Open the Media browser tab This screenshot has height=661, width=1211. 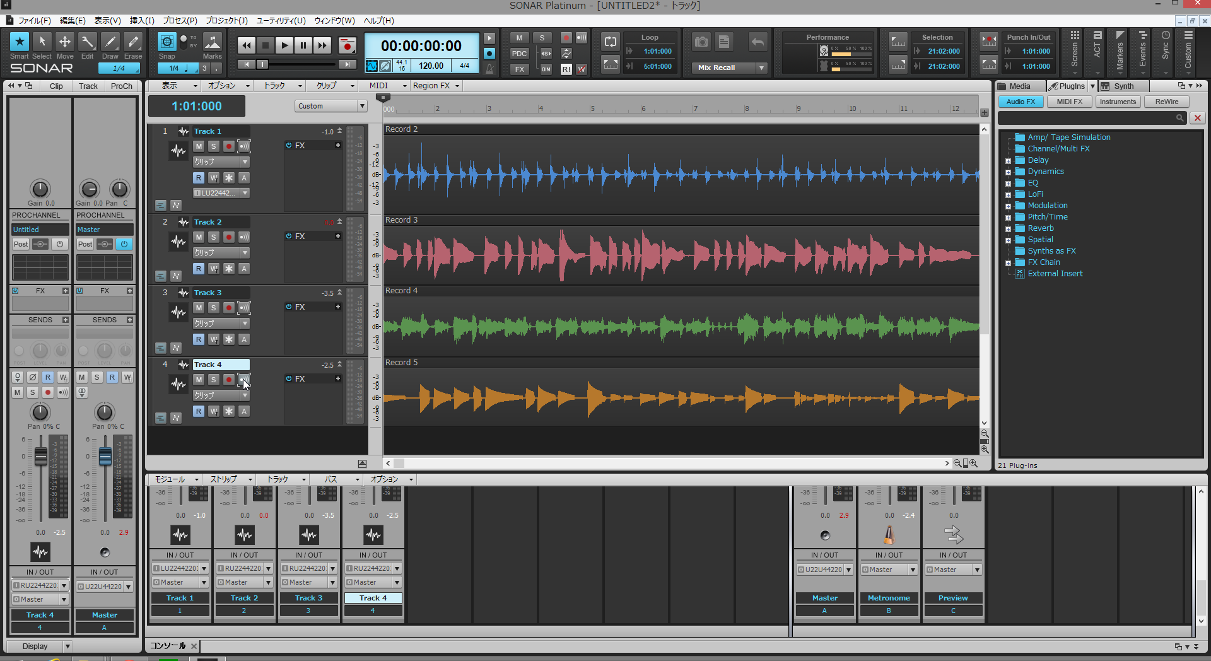click(x=1019, y=86)
